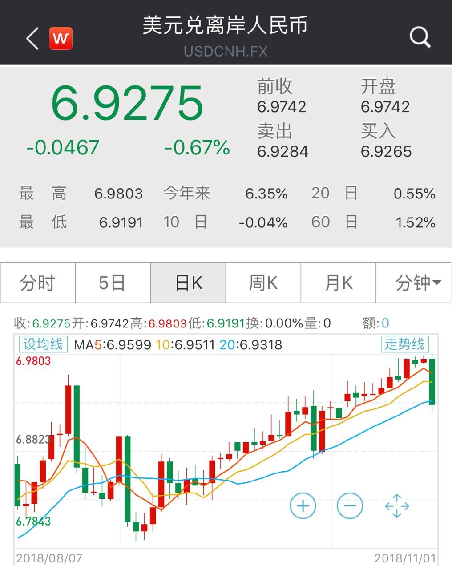Tap the MA20 value 6.9318
The height and width of the screenshot is (566, 452).
click(x=261, y=345)
